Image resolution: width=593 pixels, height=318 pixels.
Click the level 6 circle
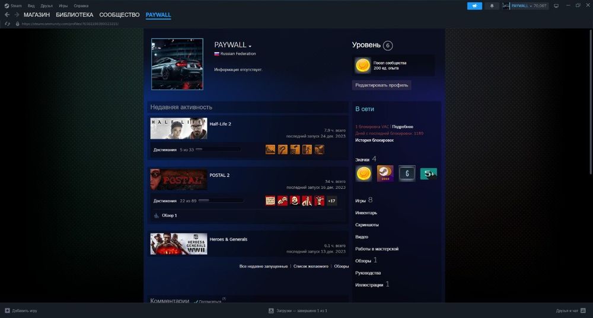coord(388,46)
